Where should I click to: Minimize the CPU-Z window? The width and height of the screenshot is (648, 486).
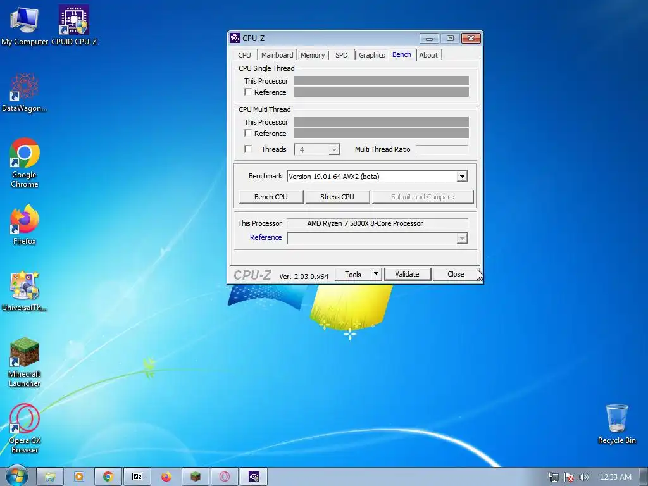pyautogui.click(x=429, y=39)
